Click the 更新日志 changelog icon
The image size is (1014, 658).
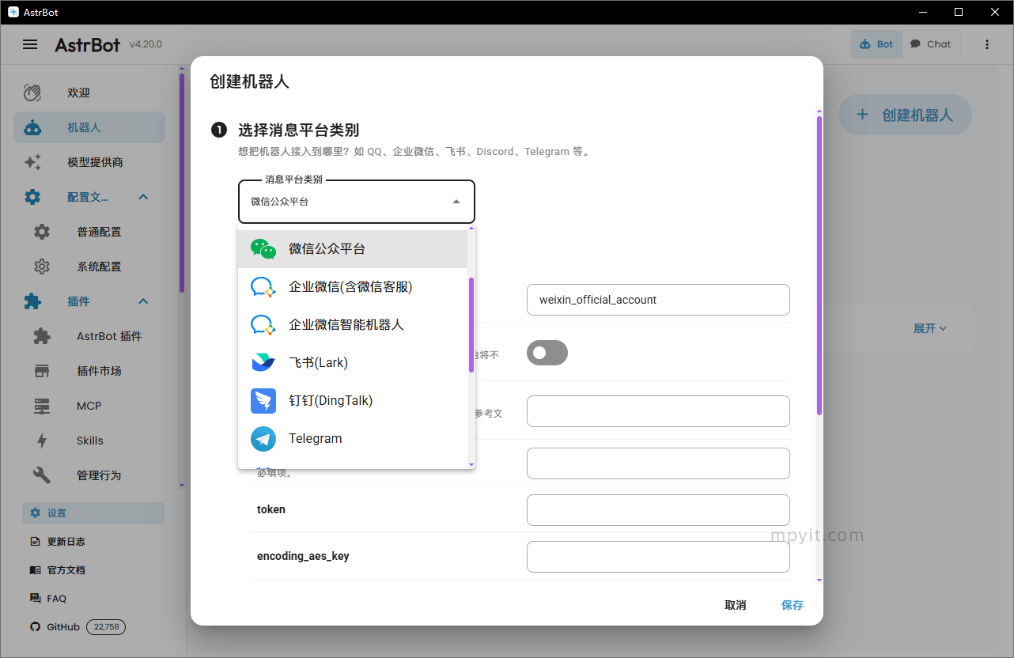tap(35, 542)
